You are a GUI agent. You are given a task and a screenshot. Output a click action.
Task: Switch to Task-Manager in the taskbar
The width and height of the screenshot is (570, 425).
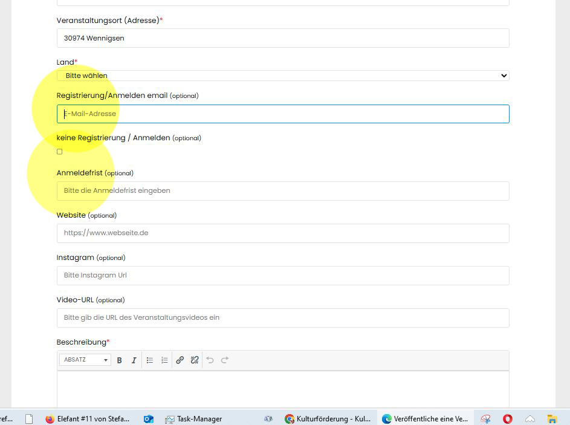click(x=193, y=418)
